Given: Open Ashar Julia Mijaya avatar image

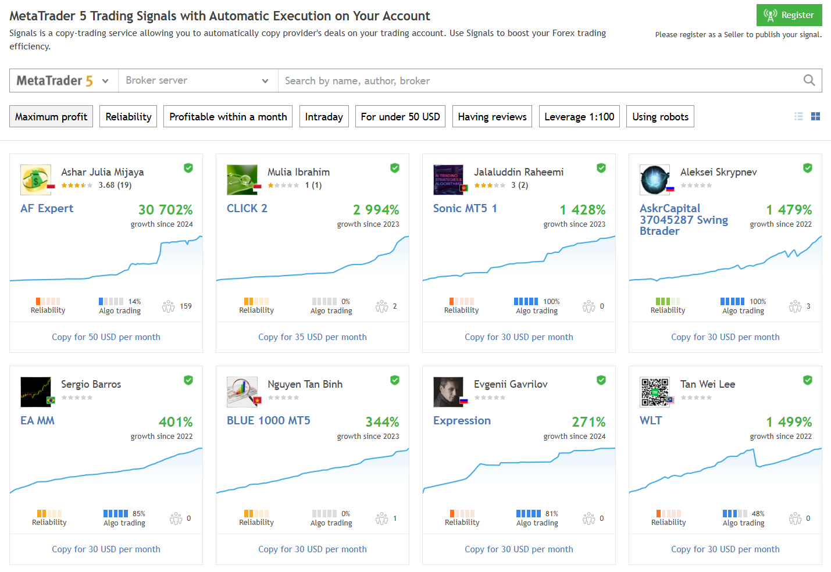Looking at the screenshot, I should pos(35,180).
